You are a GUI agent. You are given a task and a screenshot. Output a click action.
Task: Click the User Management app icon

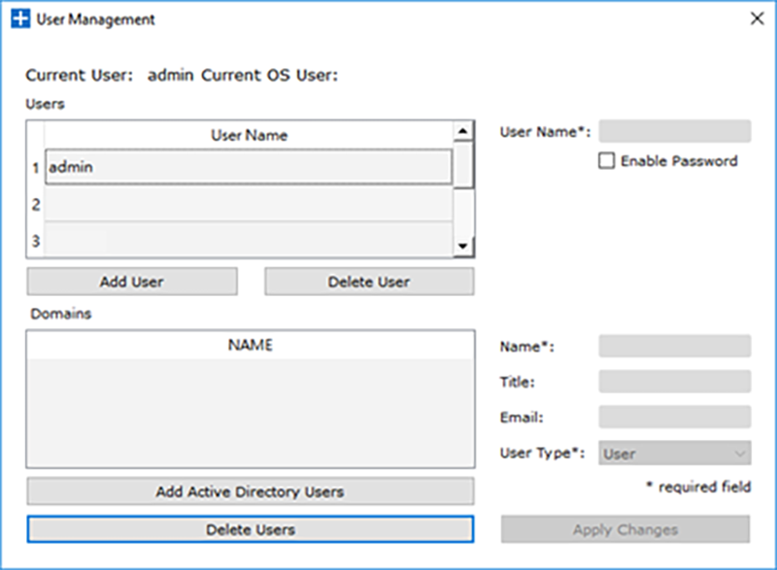tap(20, 18)
